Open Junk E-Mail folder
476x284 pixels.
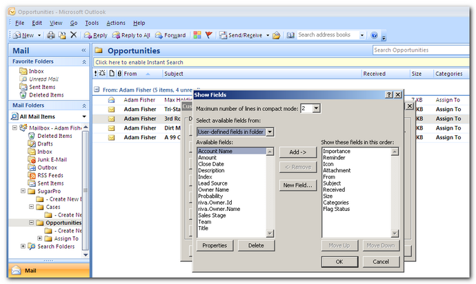tap(52, 160)
